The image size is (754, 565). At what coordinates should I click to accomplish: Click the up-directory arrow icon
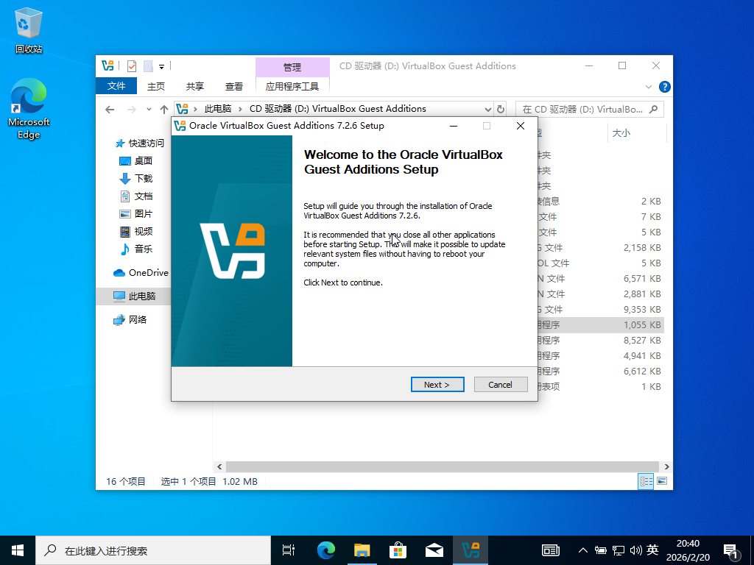coord(164,109)
